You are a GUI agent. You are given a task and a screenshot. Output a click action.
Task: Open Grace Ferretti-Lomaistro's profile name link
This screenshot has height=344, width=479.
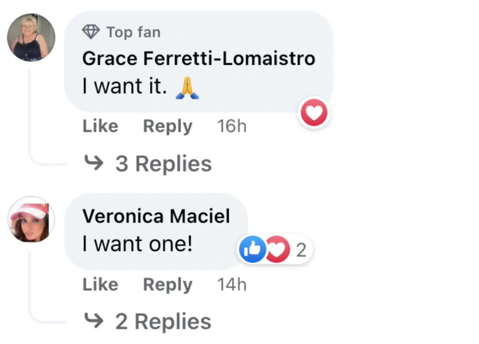point(199,58)
